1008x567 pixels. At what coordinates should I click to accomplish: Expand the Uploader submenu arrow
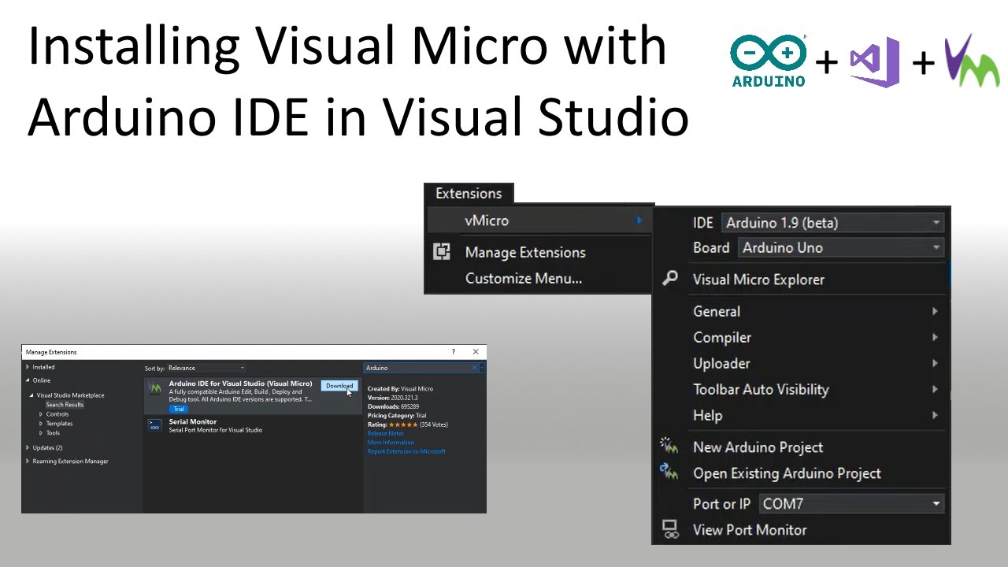(x=935, y=363)
